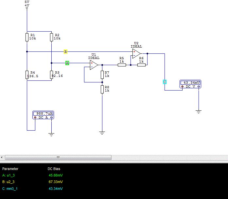Viewport: 228px width, 199px height.
Task: Select the yellow probe marker B
Action: click(x=65, y=52)
